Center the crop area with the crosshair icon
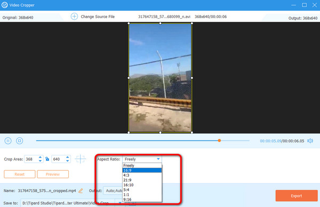This screenshot has width=320, height=207. (x=81, y=159)
